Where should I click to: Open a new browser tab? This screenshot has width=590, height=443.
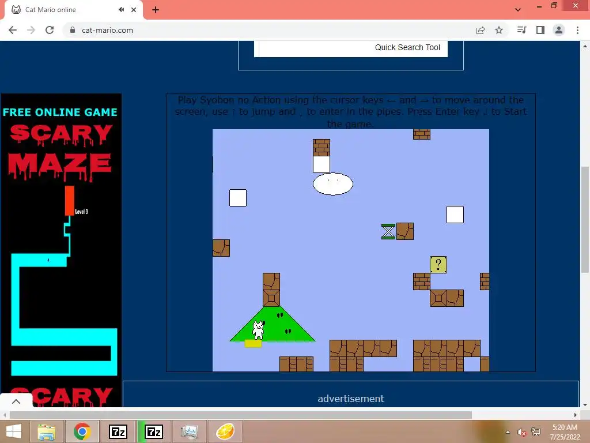tap(156, 10)
